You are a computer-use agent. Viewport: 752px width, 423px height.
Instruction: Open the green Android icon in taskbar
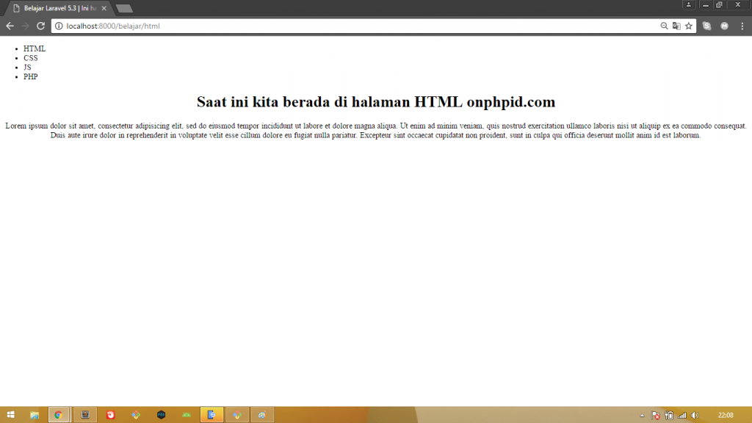(187, 415)
